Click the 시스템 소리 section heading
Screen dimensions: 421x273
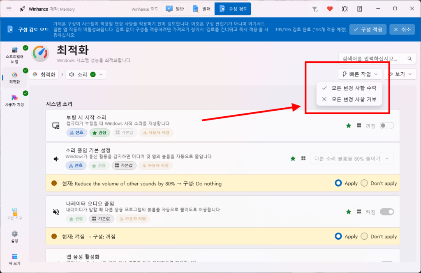(x=59, y=104)
